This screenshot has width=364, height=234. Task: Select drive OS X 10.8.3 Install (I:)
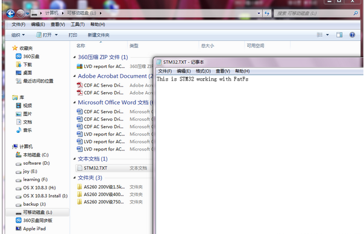(x=42, y=196)
